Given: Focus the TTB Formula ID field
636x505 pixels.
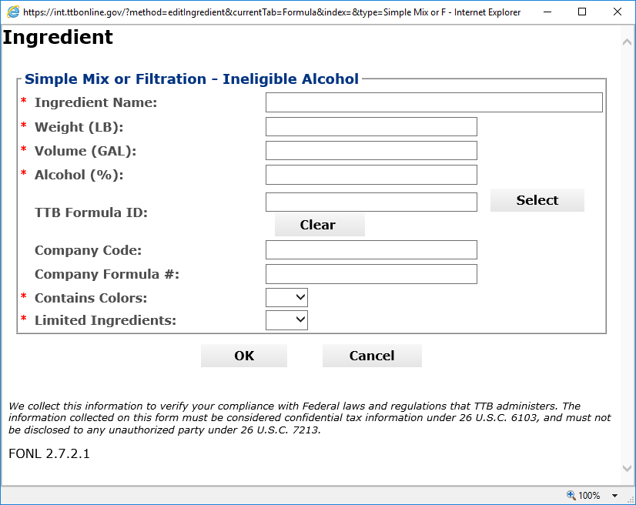Looking at the screenshot, I should click(371, 202).
